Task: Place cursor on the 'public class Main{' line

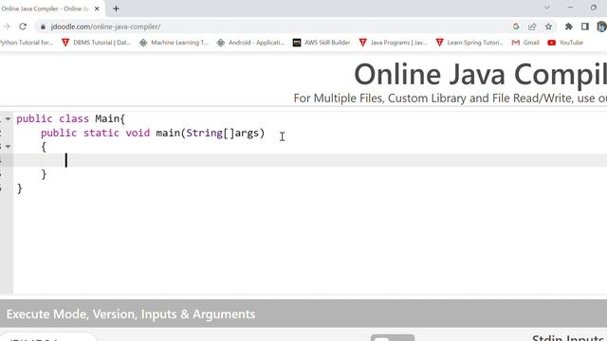Action: [x=70, y=118]
